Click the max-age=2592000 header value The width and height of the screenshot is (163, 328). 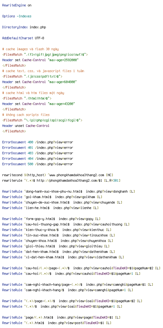(63, 60)
